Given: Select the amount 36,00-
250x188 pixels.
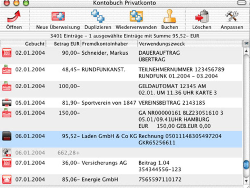Looking at the screenshot, I should coord(71,163).
